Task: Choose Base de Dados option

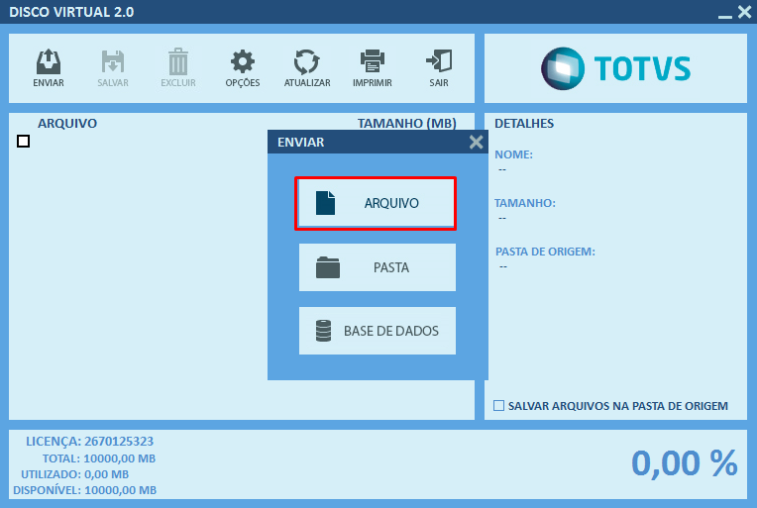Action: click(378, 331)
